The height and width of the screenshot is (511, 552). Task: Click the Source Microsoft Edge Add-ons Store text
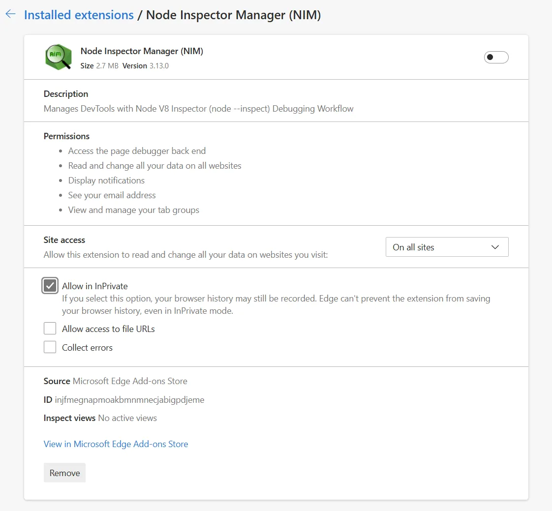click(116, 381)
